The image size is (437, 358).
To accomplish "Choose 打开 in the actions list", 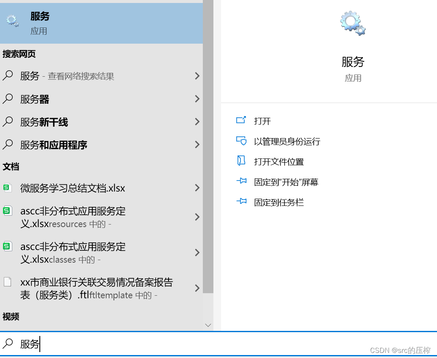I will pyautogui.click(x=262, y=121).
